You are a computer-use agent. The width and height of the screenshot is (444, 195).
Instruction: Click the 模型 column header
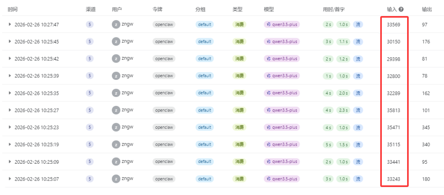pos(269,9)
